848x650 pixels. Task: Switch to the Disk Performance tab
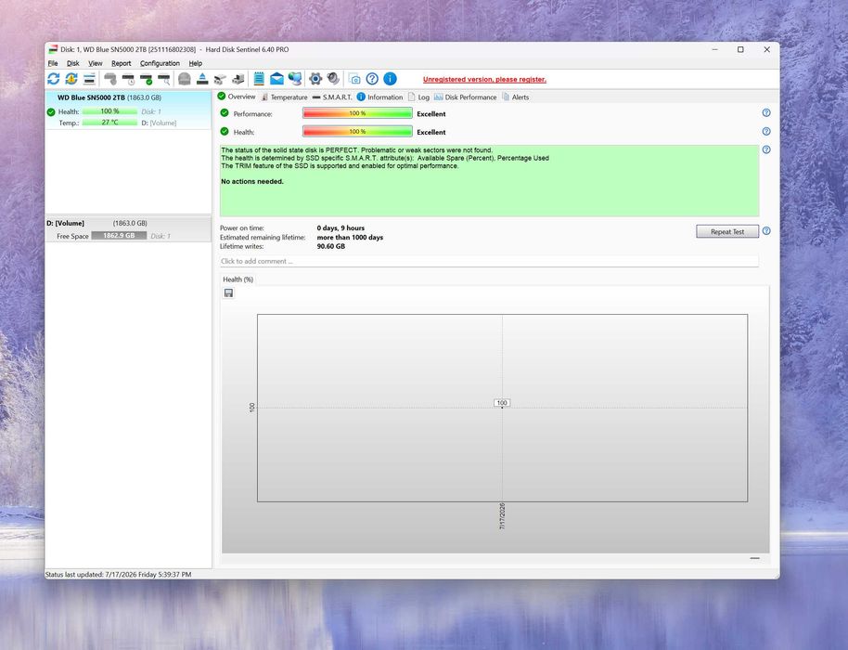pyautogui.click(x=465, y=97)
